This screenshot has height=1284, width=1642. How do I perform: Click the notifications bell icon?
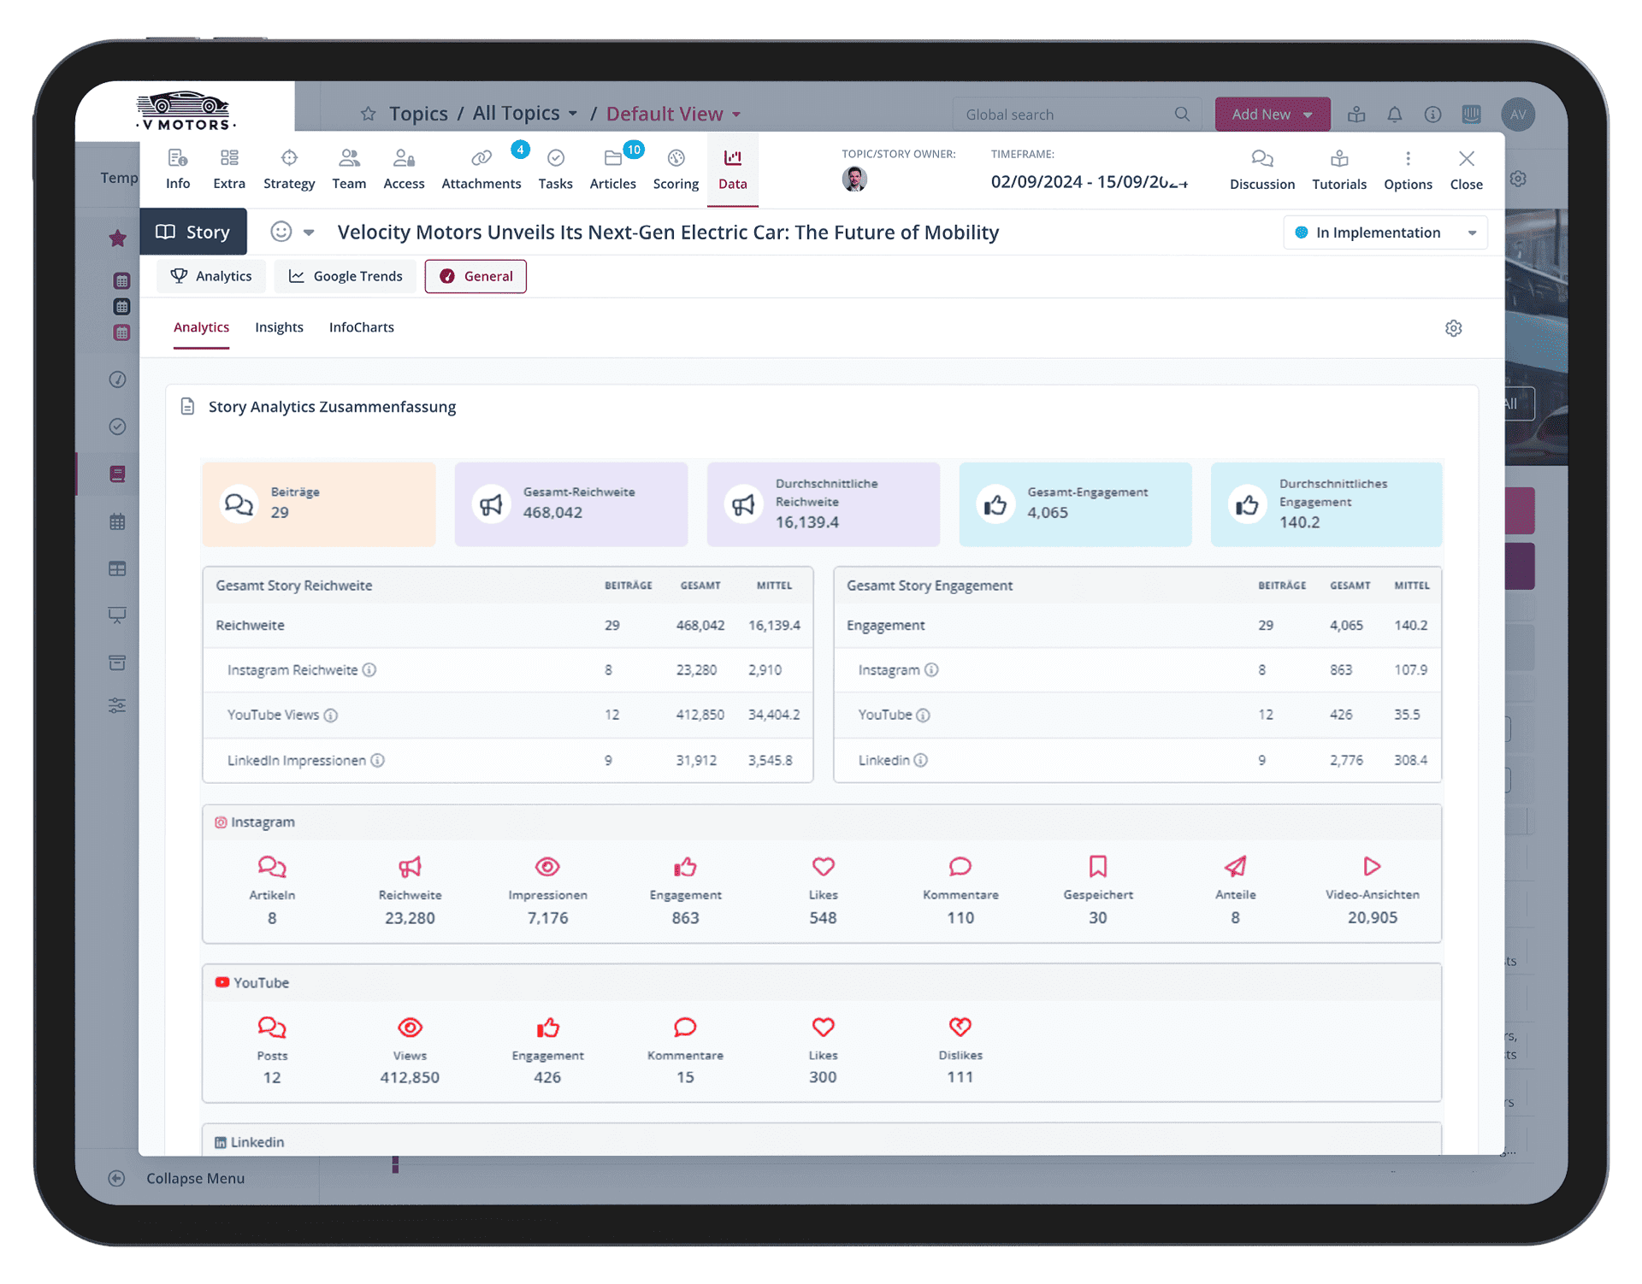pos(1394,115)
